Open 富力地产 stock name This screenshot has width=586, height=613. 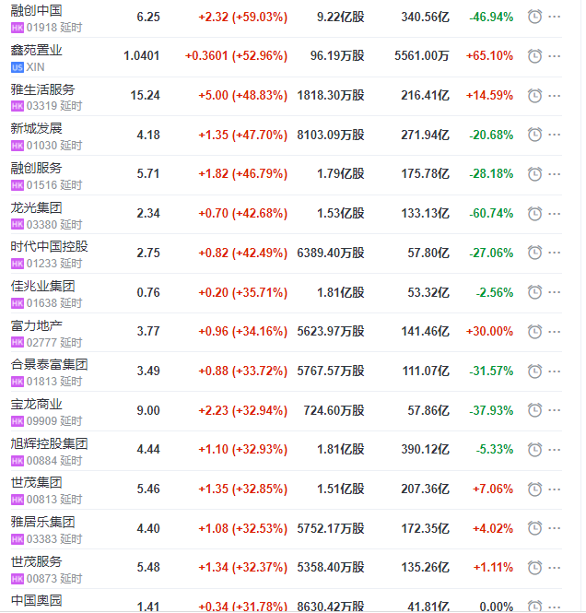point(36,325)
